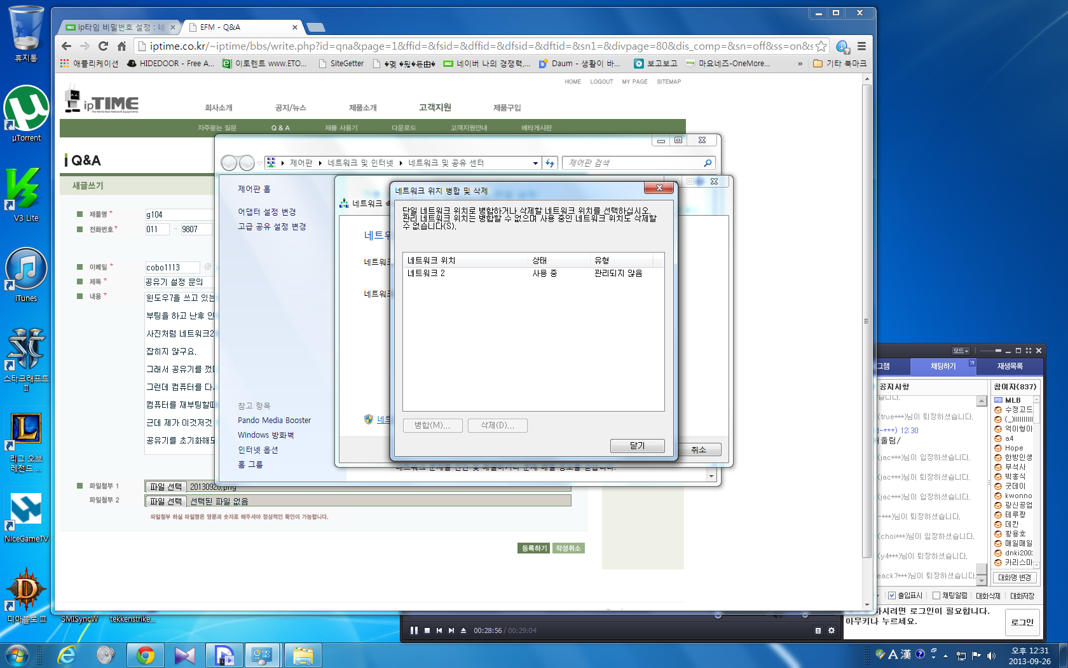Switch to Chrome in the taskbar
Image resolution: width=1068 pixels, height=668 pixels.
pyautogui.click(x=146, y=655)
